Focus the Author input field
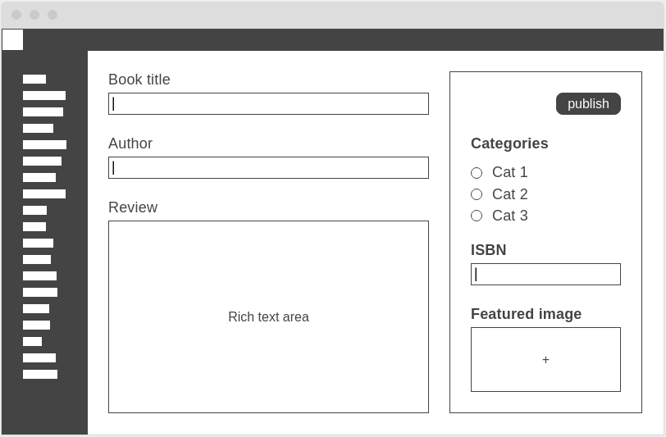 tap(268, 168)
